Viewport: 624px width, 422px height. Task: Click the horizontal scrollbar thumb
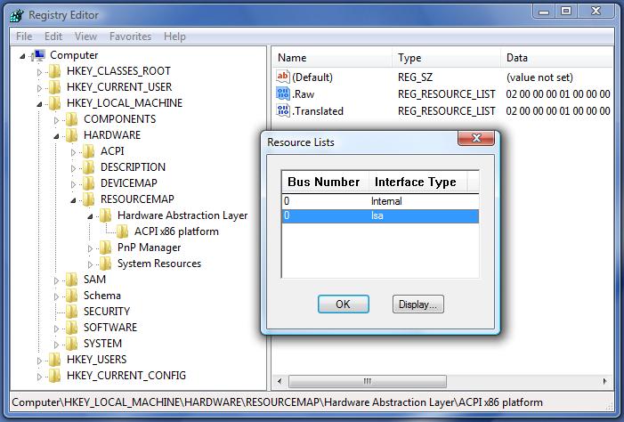[368, 381]
